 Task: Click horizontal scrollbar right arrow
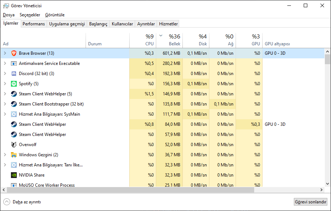pyautogui.click(x=322, y=190)
